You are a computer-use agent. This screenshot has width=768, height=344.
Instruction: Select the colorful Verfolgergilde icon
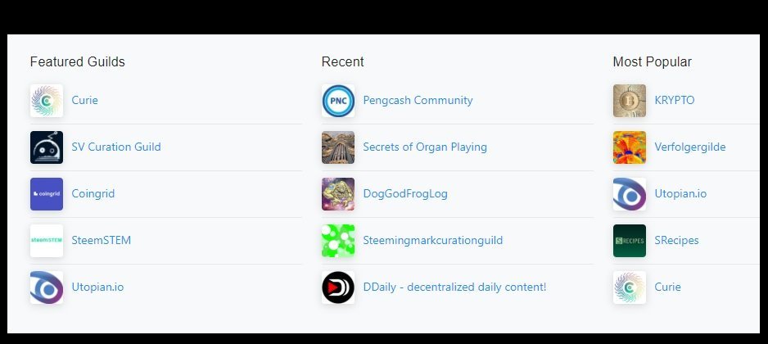tap(630, 147)
